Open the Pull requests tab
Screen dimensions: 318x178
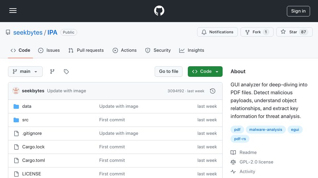pos(86,50)
